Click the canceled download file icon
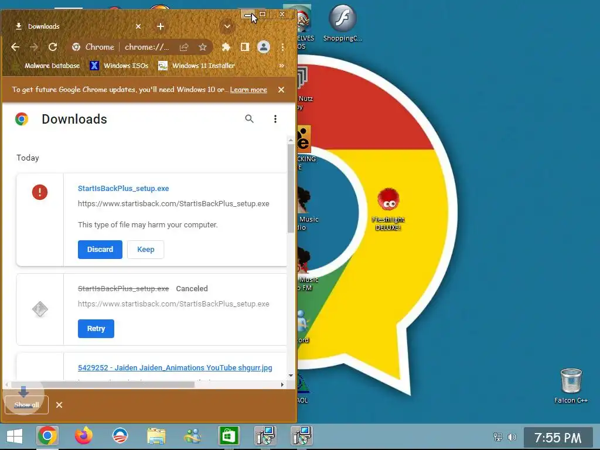 [x=40, y=309]
